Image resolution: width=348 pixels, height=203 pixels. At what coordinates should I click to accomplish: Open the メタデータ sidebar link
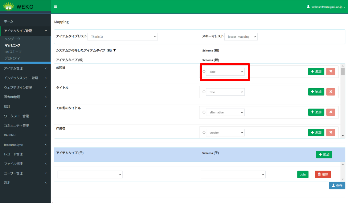(x=12, y=39)
